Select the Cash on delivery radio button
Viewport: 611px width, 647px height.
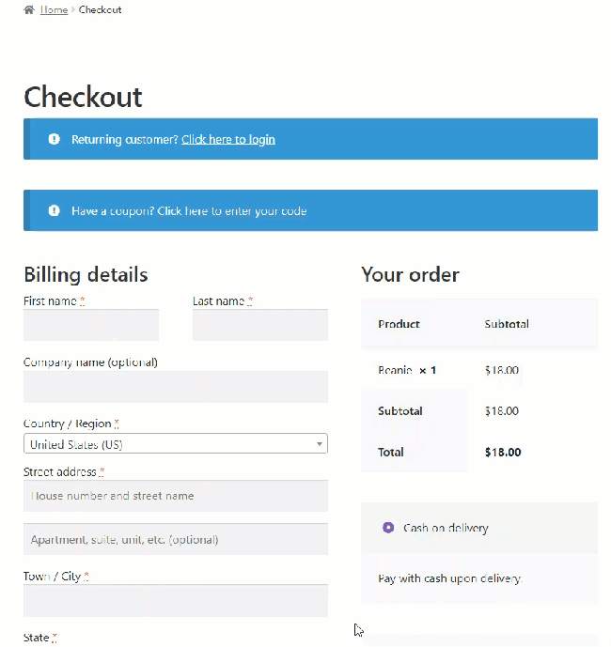point(388,528)
